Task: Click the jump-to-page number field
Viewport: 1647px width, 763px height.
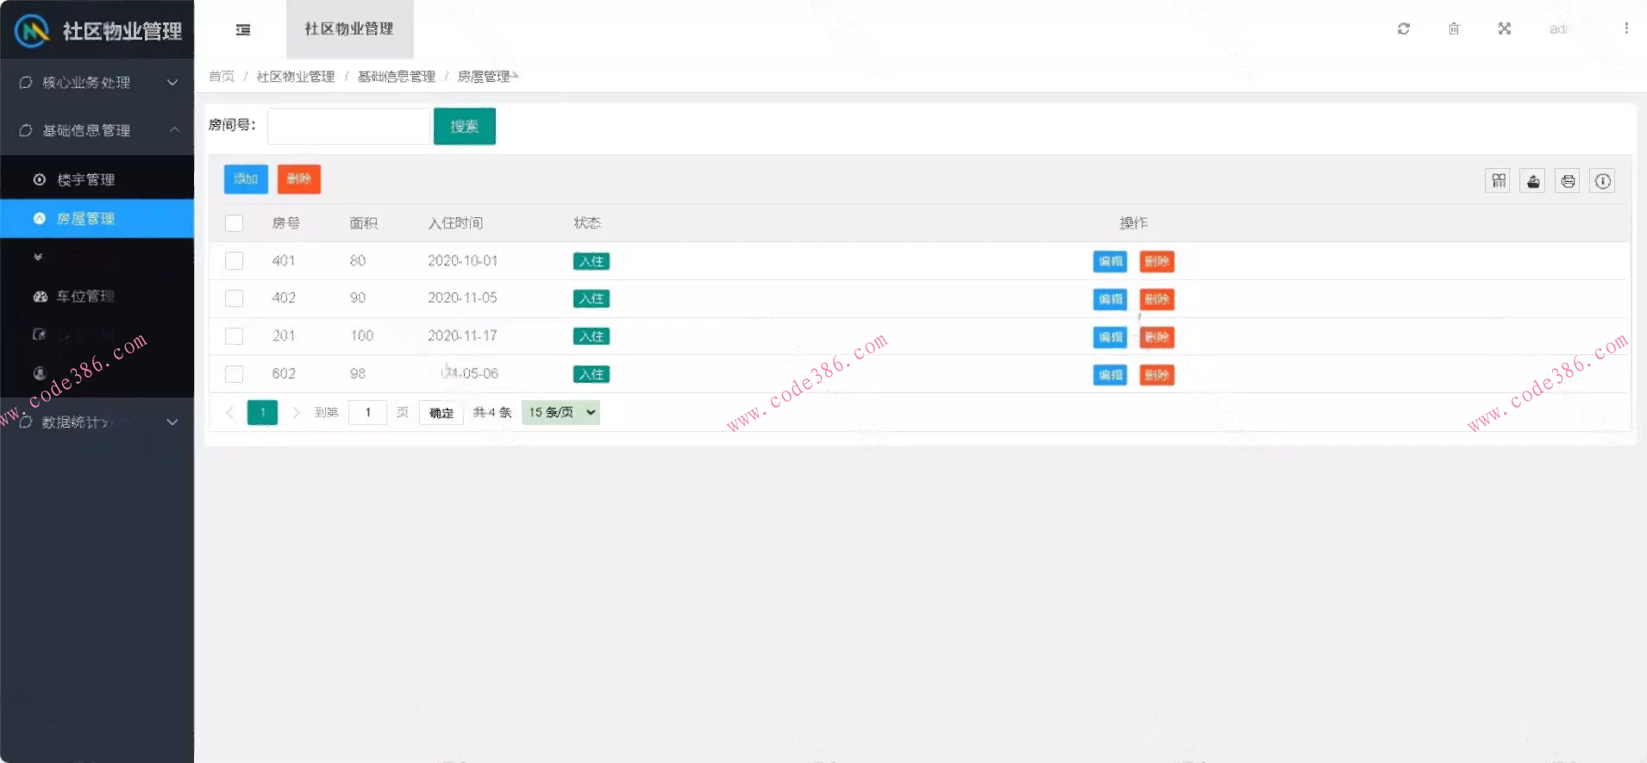Action: (x=367, y=413)
